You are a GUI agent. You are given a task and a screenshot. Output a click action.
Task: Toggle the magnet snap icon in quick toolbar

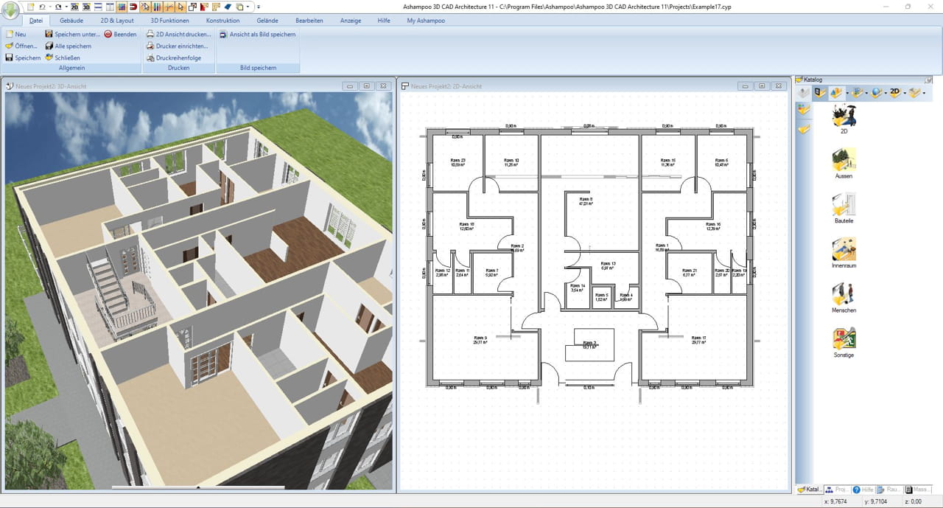[x=133, y=7]
